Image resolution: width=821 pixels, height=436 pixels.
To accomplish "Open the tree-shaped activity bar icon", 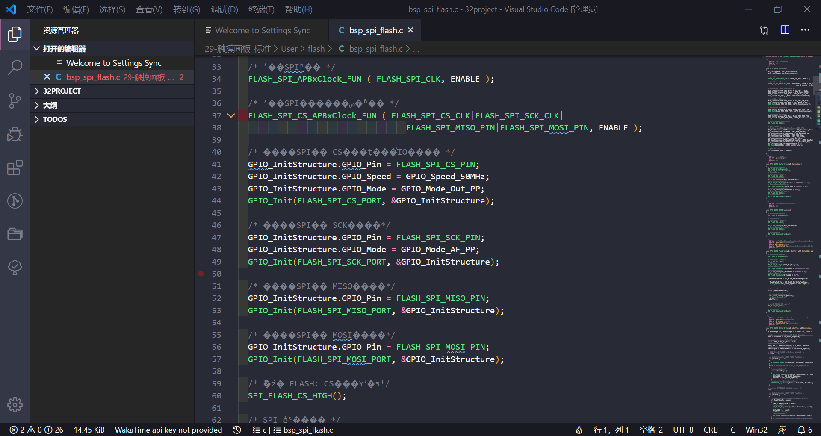I will coord(15,268).
